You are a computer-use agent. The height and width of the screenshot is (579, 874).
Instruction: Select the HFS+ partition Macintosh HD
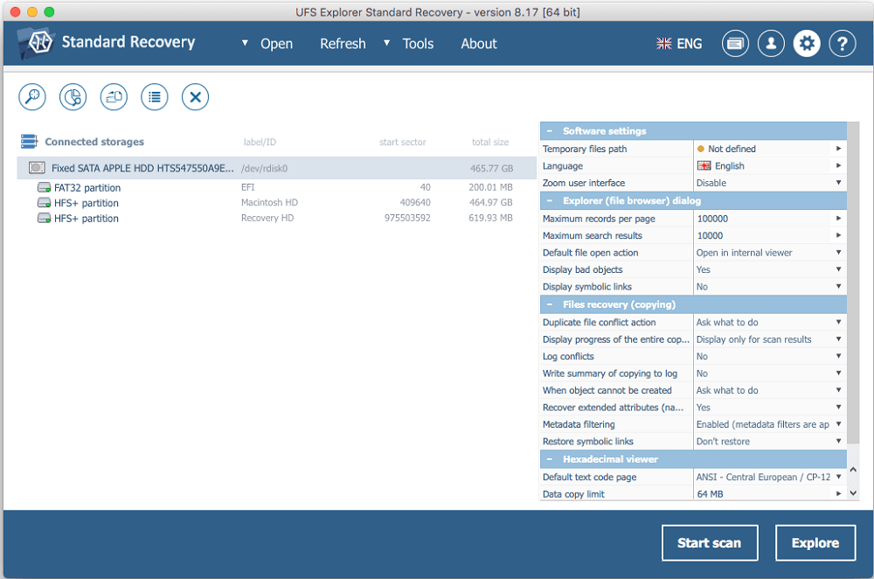pyautogui.click(x=276, y=203)
